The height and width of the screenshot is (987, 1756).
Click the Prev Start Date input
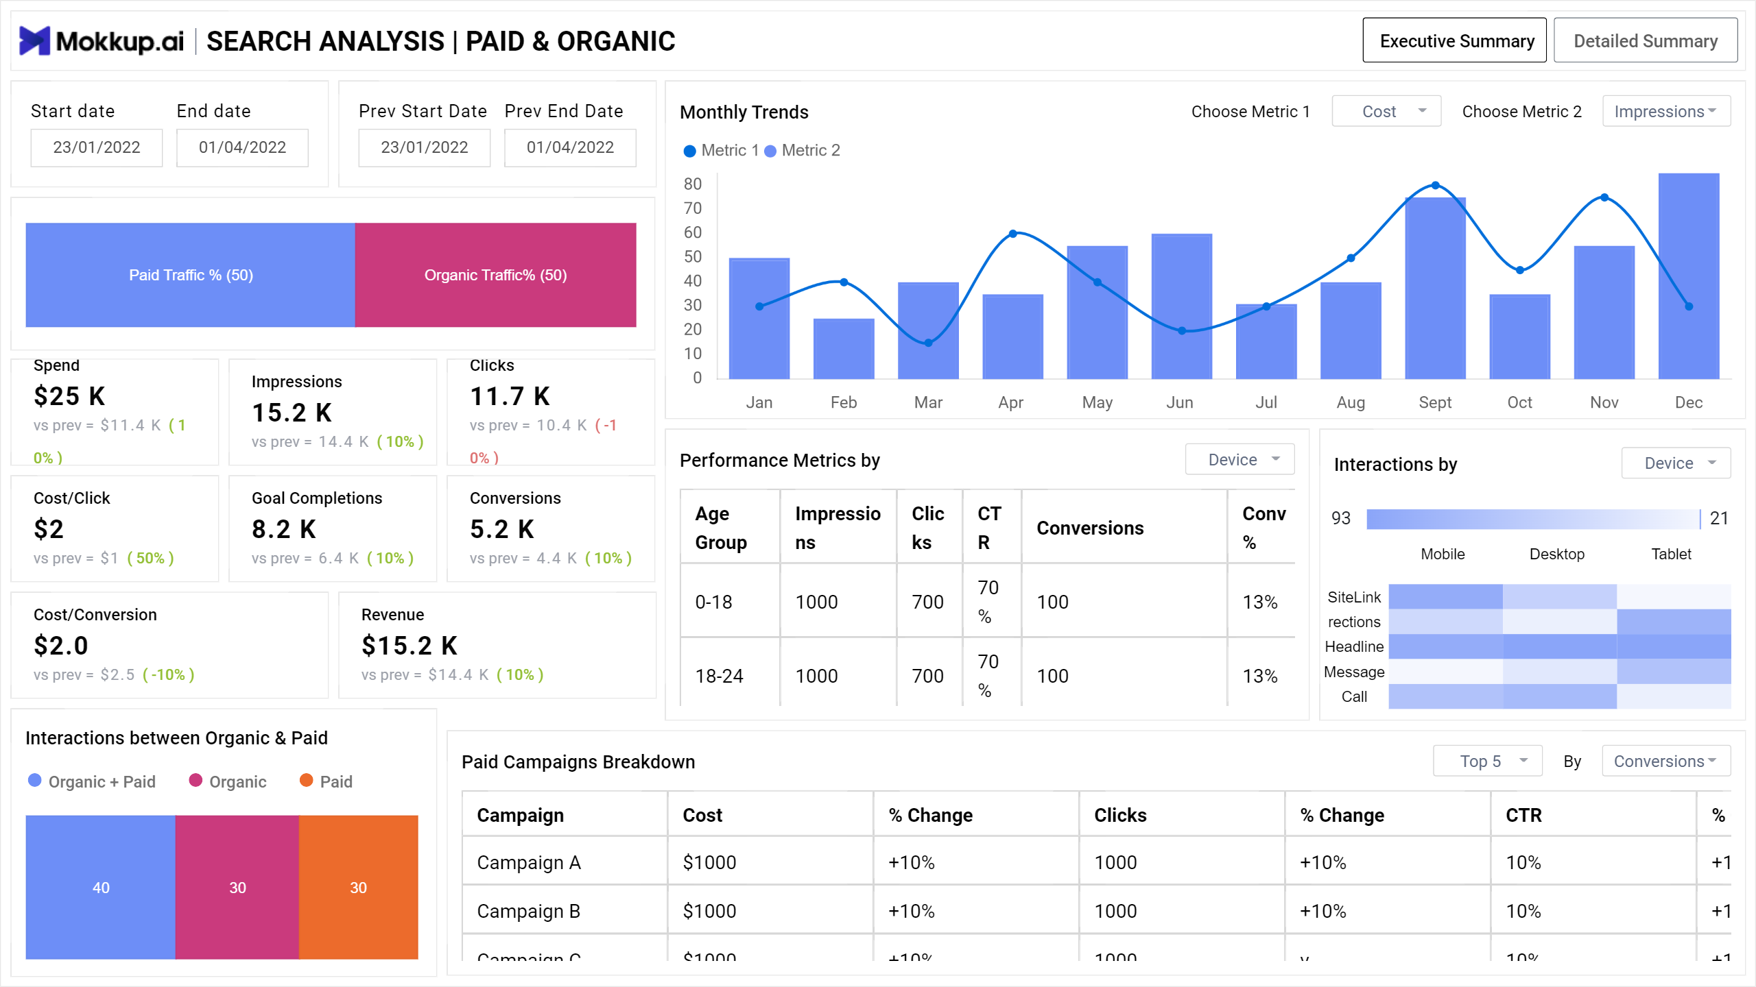pyautogui.click(x=424, y=147)
